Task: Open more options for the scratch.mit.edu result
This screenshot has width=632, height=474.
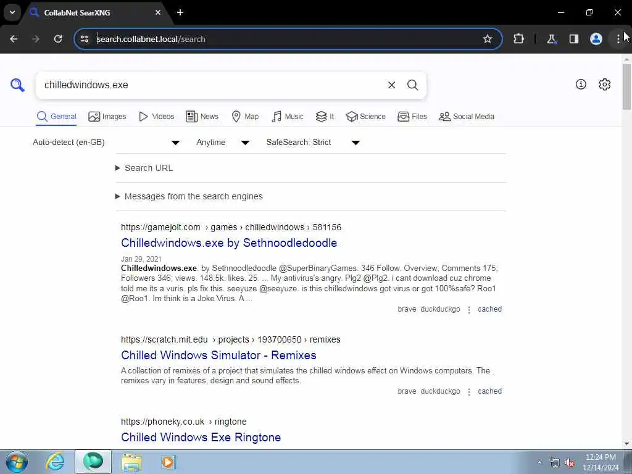Action: 469,392
